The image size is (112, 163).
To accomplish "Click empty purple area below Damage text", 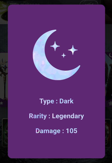I will (57, 146).
